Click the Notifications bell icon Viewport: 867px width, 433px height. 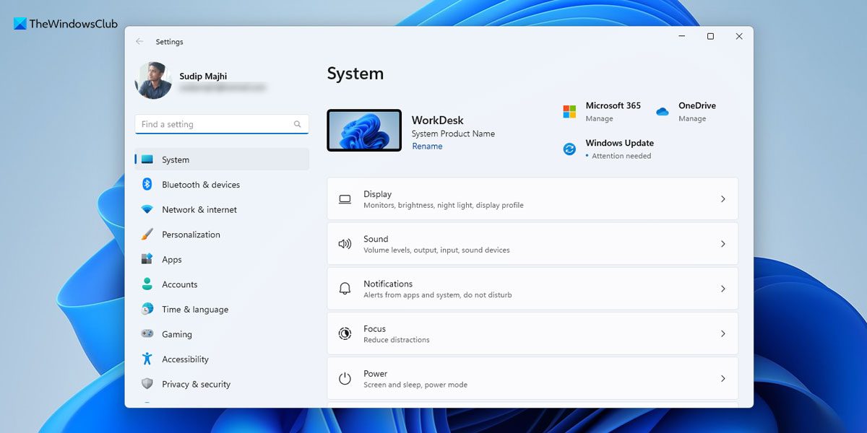tap(345, 289)
